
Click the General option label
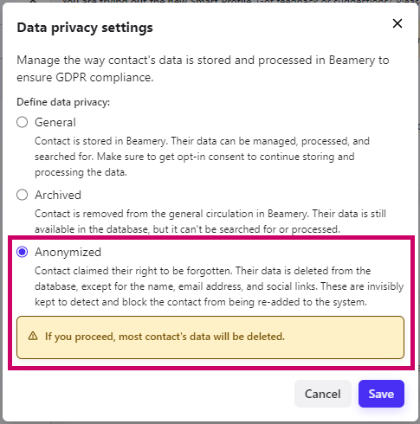pyautogui.click(x=55, y=122)
